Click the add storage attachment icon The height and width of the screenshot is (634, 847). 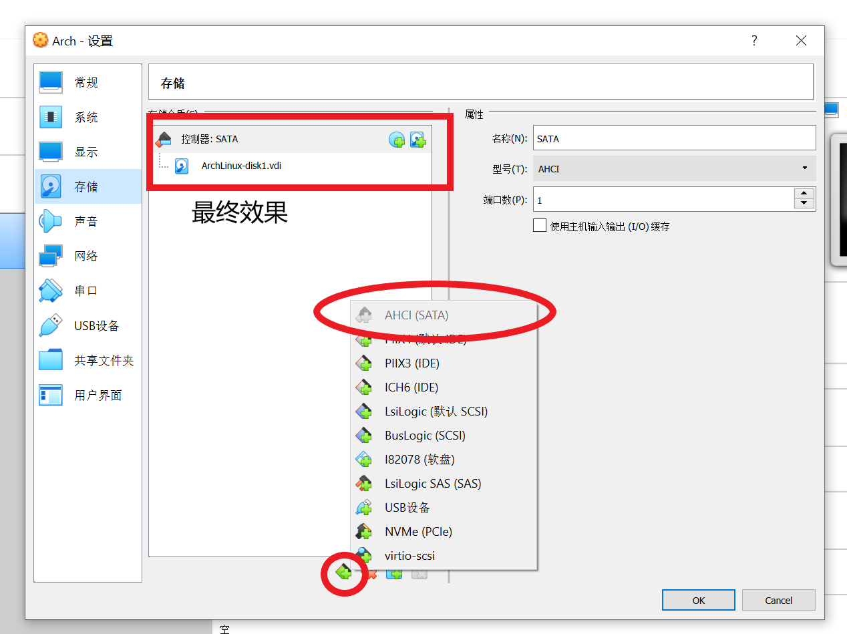(393, 573)
